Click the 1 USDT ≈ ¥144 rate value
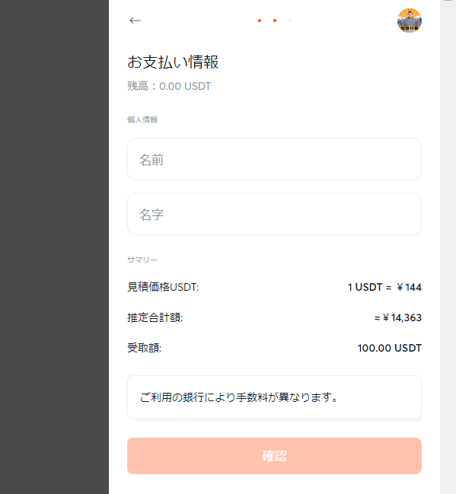This screenshot has height=494, width=456. [384, 287]
